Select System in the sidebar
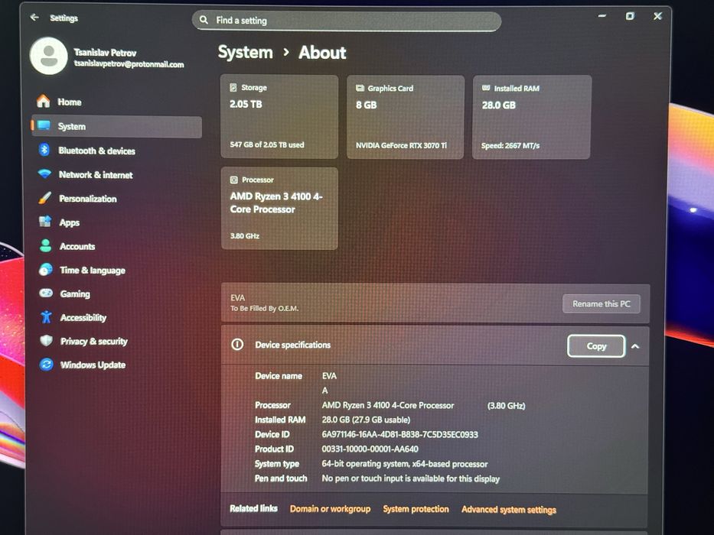The width and height of the screenshot is (714, 535). coord(116,126)
